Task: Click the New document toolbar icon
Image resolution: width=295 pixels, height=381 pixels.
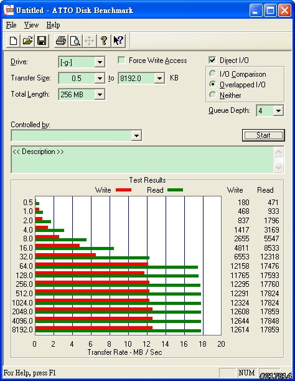Action: (x=13, y=41)
